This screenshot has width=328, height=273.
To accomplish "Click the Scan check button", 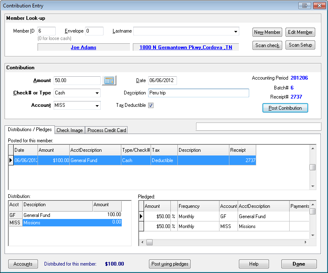I will pos(267,45).
